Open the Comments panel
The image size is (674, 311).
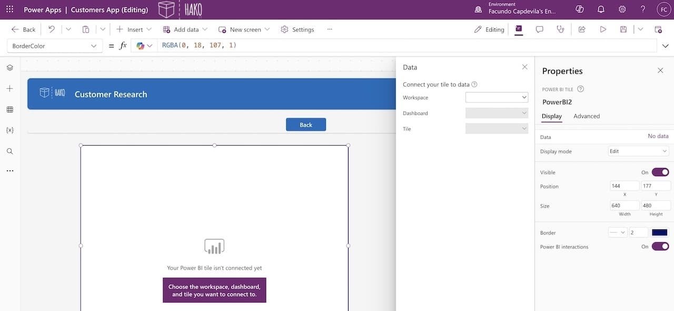[539, 29]
